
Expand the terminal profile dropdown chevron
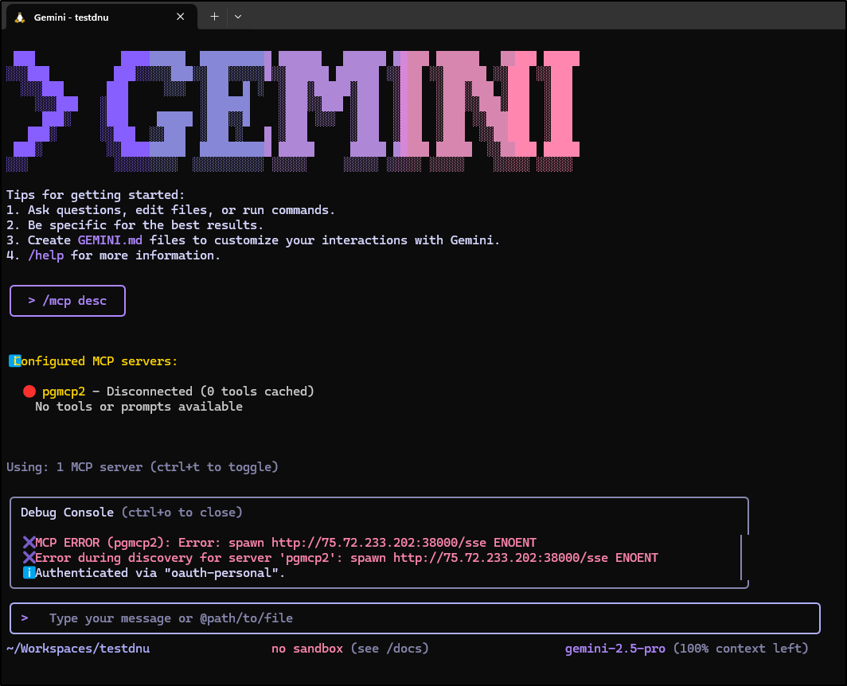(238, 17)
